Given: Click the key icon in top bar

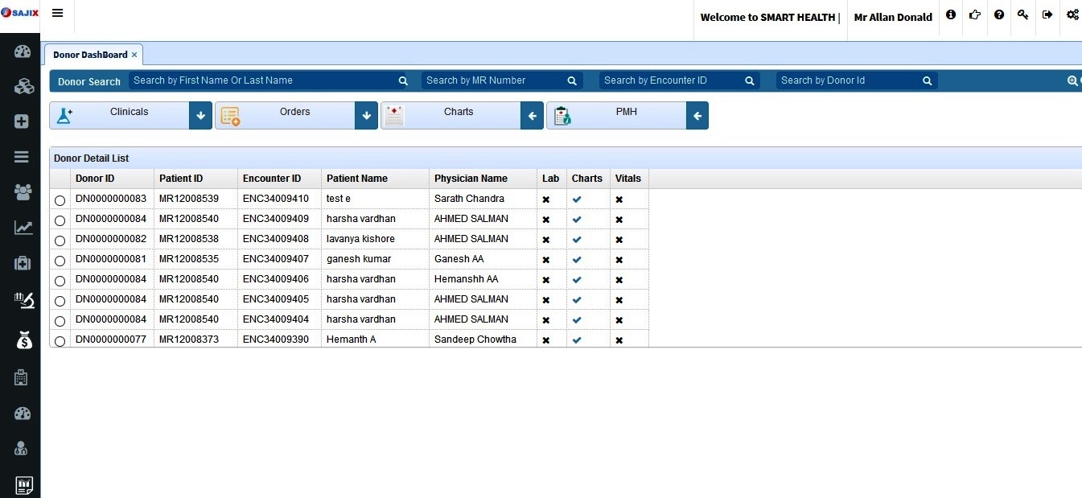Looking at the screenshot, I should point(1022,14).
